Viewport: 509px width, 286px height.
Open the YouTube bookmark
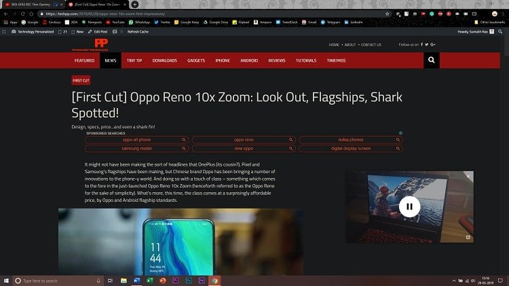[x=115, y=22]
